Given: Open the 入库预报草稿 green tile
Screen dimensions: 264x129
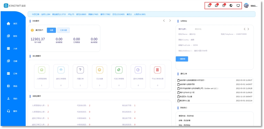Looking at the screenshot, I should pyautogui.click(x=41, y=70).
